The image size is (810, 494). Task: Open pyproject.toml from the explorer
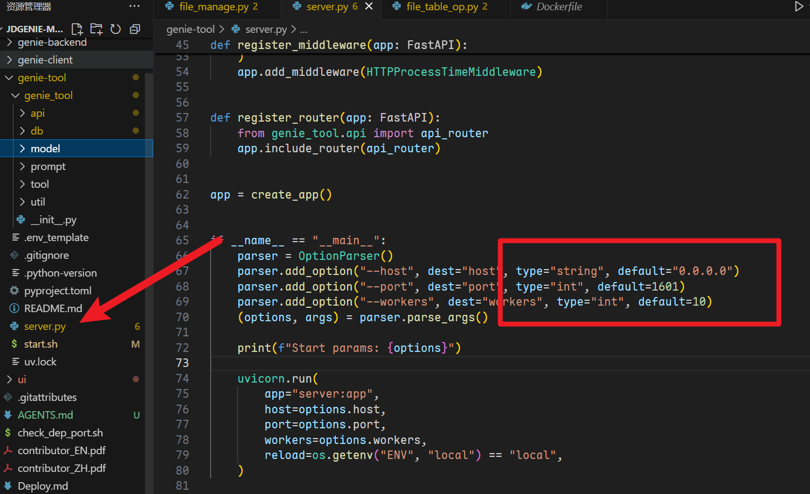click(58, 291)
